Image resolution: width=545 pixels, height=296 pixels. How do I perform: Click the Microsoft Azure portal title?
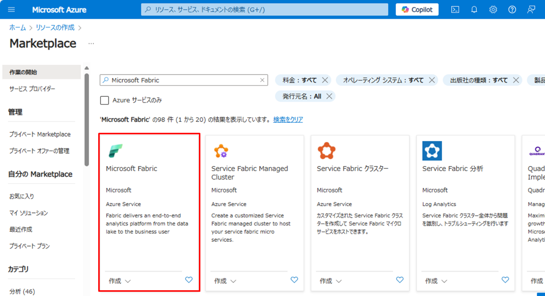click(59, 10)
